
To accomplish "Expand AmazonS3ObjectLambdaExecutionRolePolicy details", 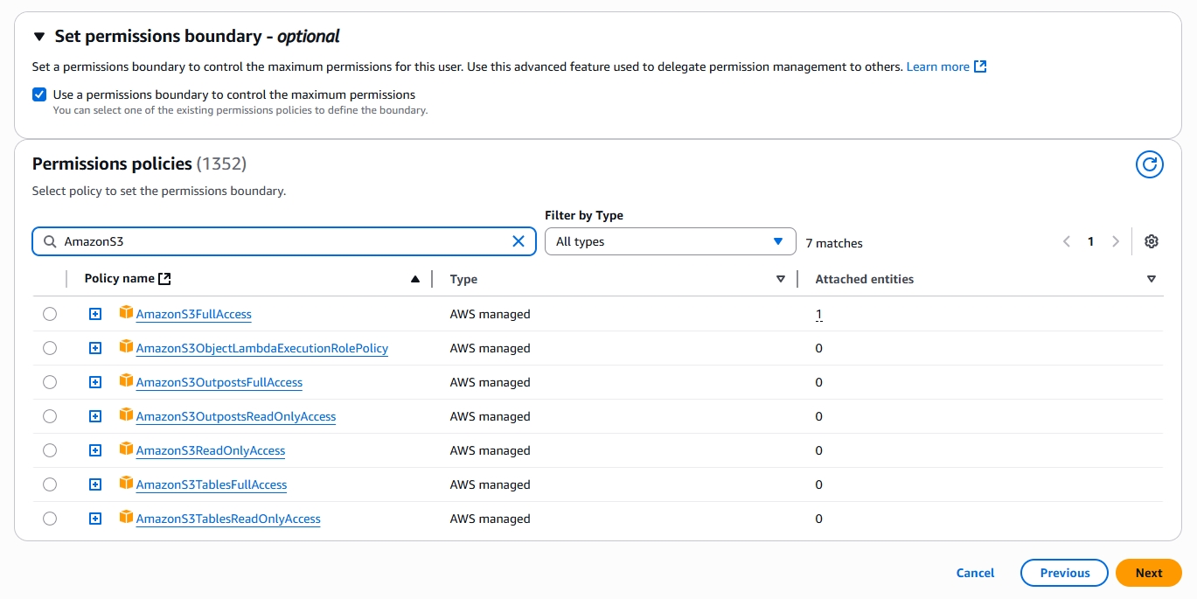I will (95, 348).
